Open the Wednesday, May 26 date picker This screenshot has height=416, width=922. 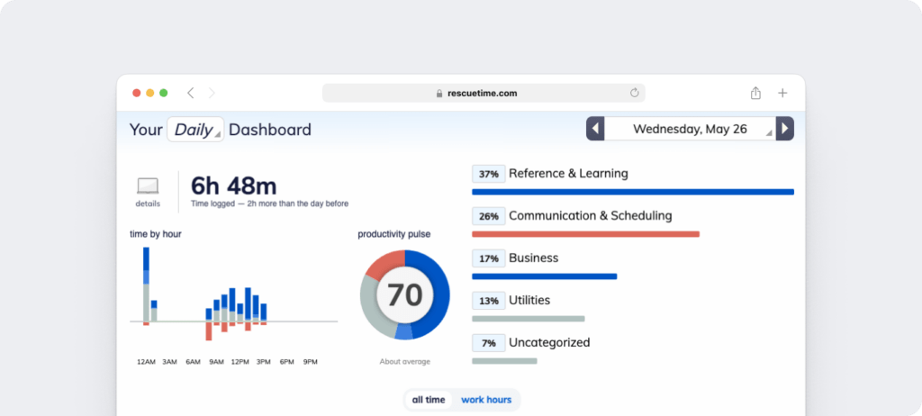[x=690, y=129]
